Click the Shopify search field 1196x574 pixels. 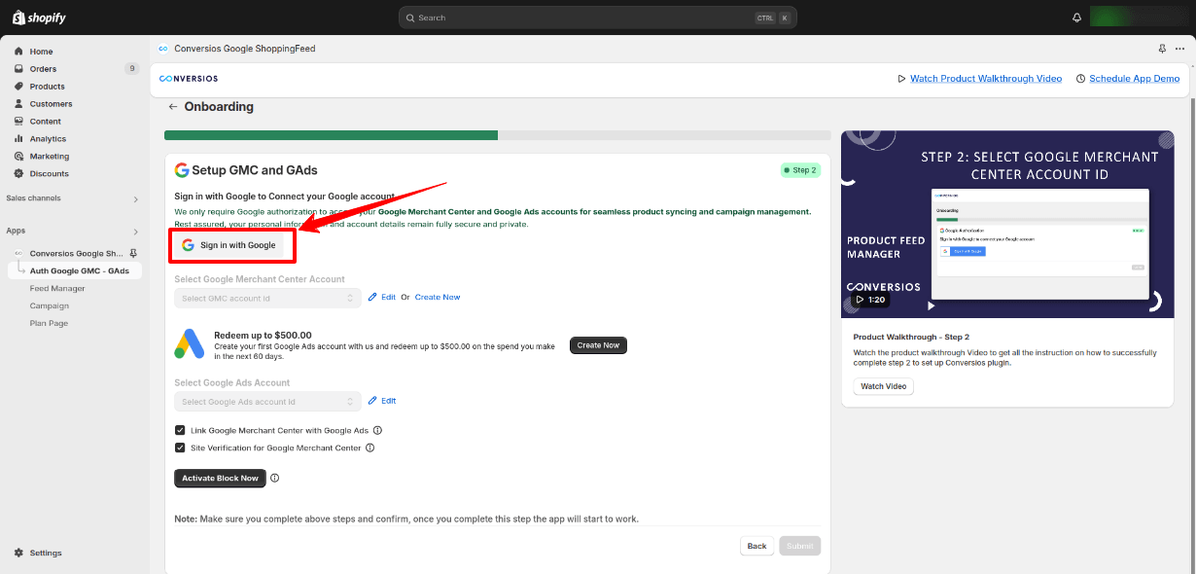click(x=597, y=18)
